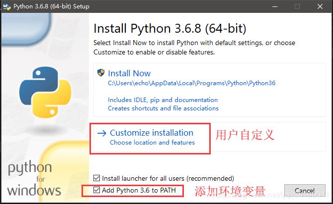333x204 pixels.
Task: Click the red 添加环境变量 annotation
Action: [229, 191]
